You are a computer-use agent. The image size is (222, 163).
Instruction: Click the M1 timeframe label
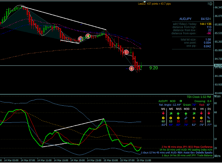click(163, 109)
